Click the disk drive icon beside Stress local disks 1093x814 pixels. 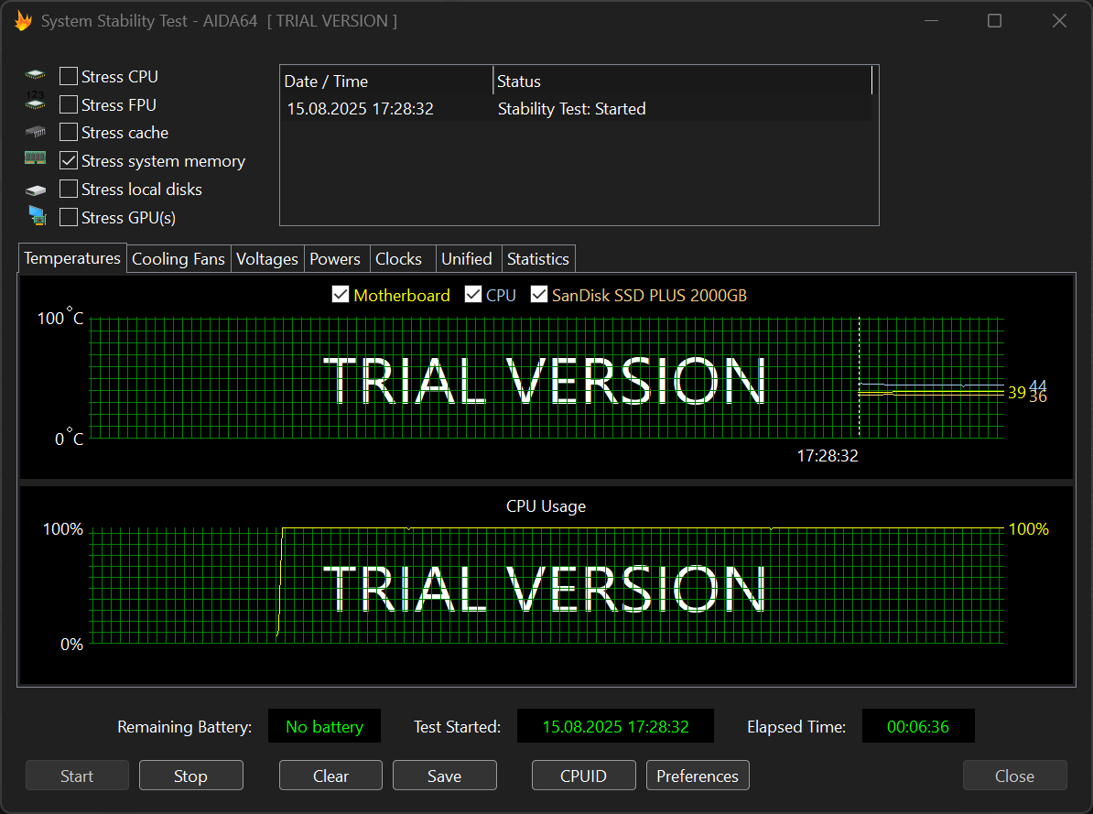click(x=35, y=190)
